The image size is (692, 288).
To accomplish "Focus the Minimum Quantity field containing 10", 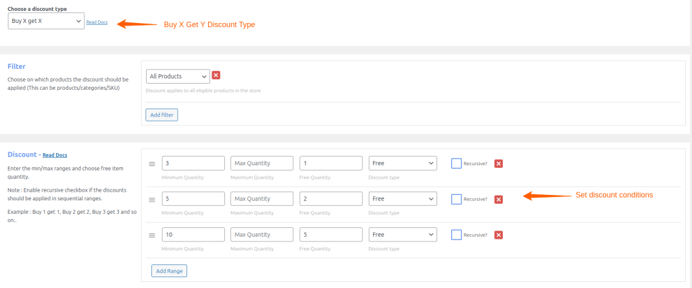I will [x=193, y=234].
